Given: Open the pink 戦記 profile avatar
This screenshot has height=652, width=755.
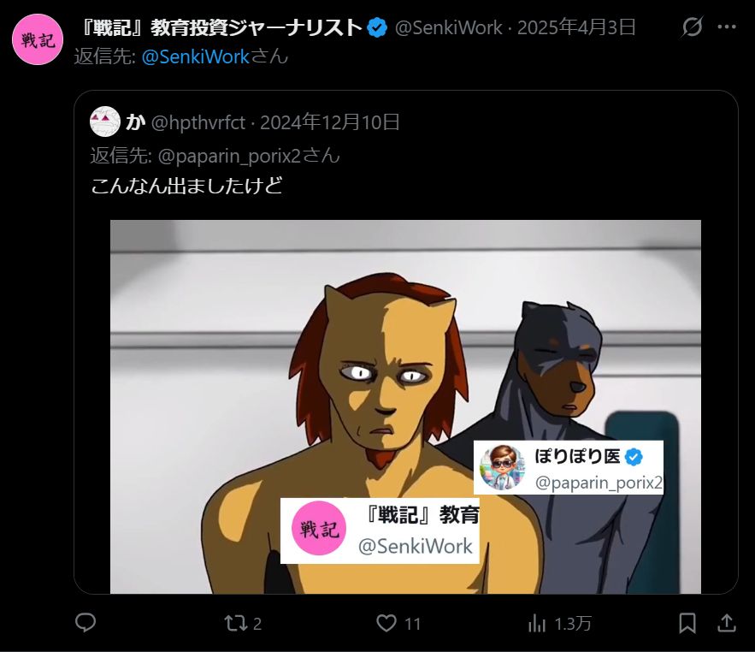Looking at the screenshot, I should tap(38, 39).
